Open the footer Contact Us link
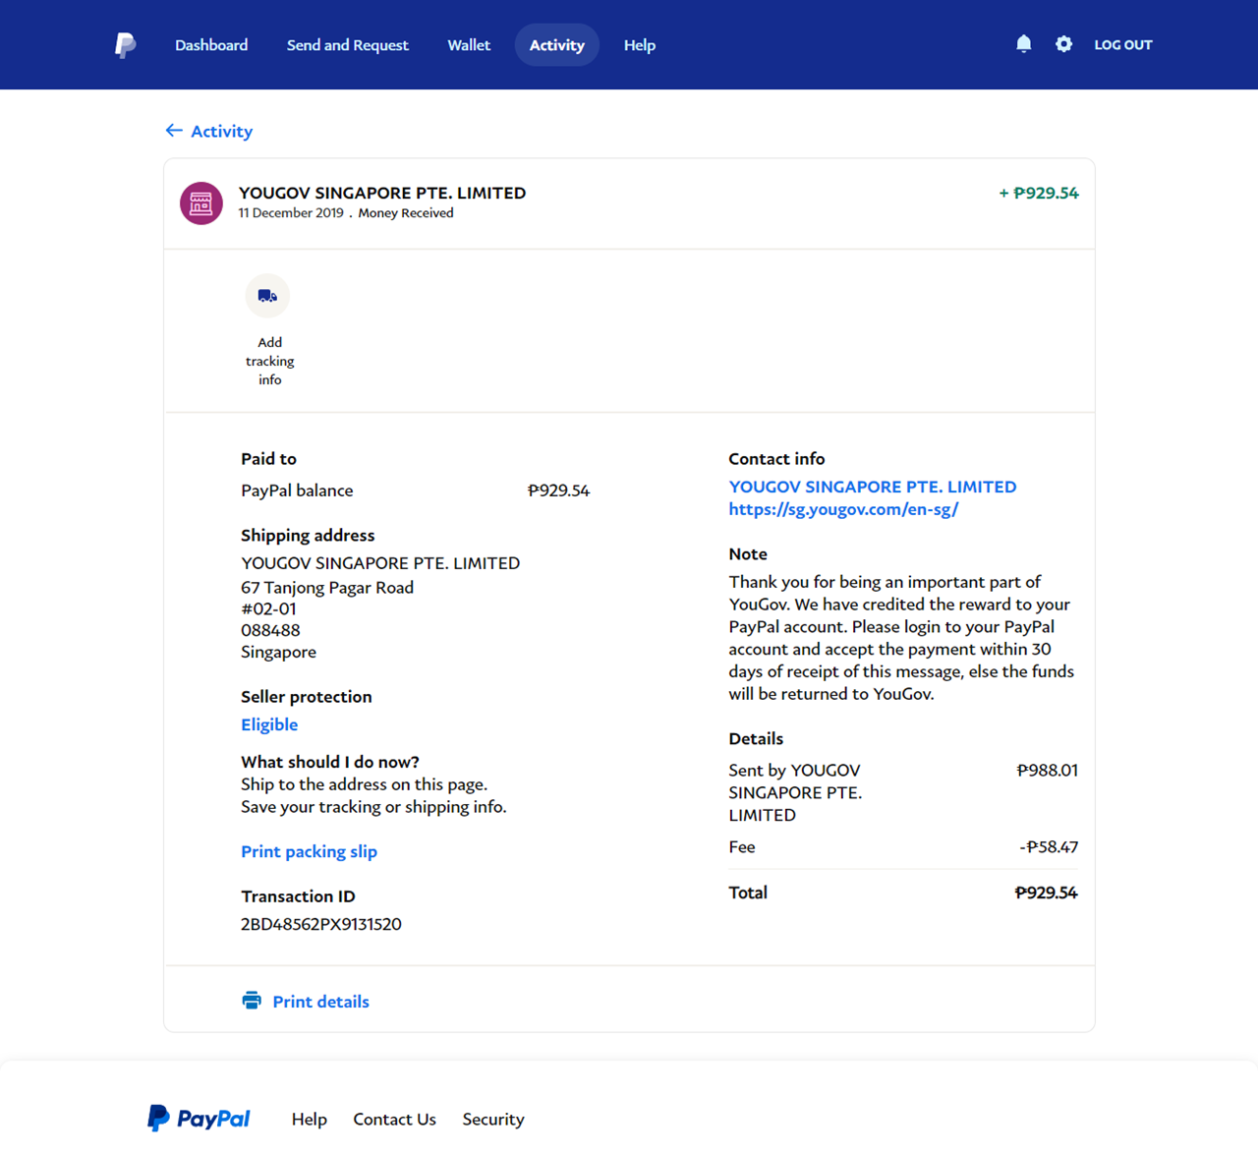Screen dimensions: 1258x1154 point(394,1119)
